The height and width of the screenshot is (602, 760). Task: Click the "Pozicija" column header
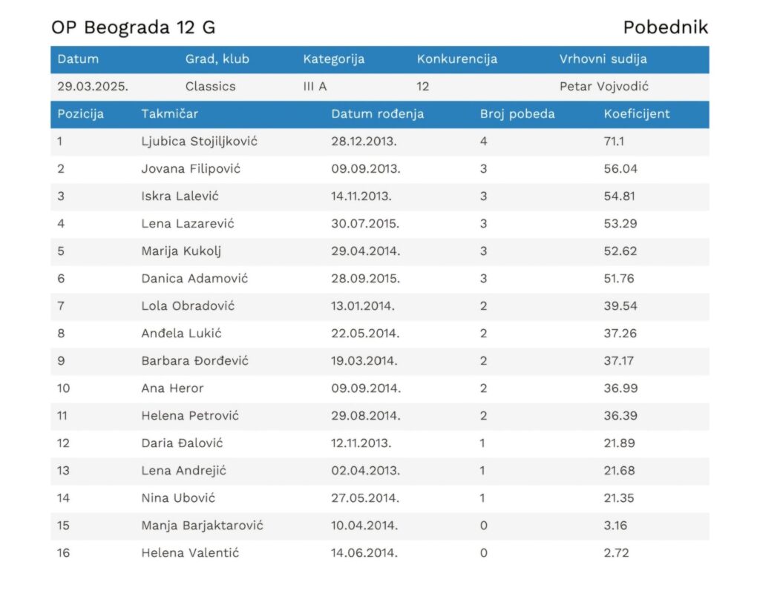(x=81, y=114)
